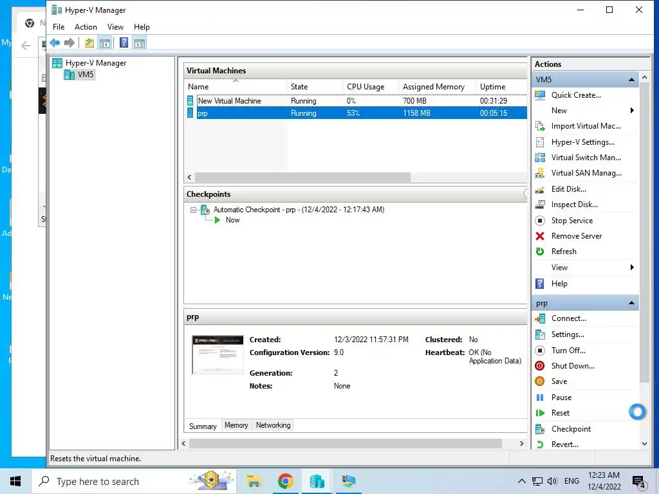This screenshot has width=659, height=494.
Task: Click the Forward arrow toolbar icon
Action: [x=70, y=42]
